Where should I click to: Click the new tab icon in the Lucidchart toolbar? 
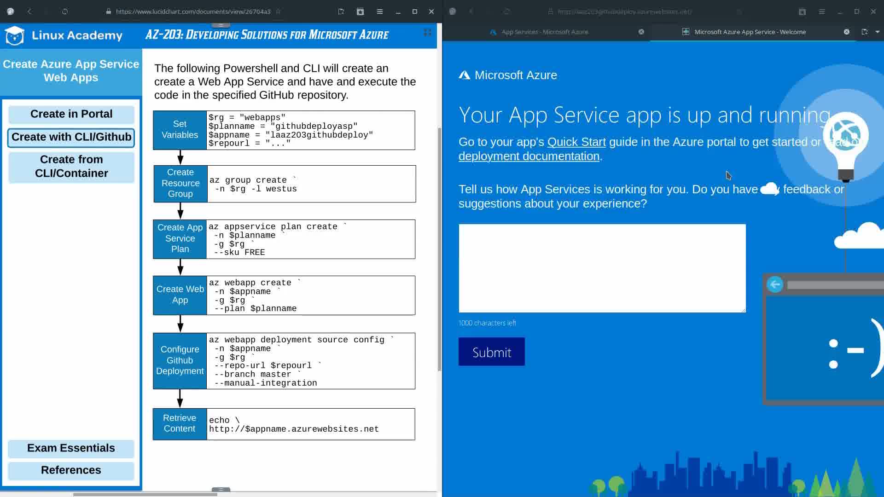coord(341,12)
